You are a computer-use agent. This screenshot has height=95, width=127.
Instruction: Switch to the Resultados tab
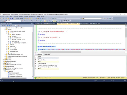coord(38,54)
